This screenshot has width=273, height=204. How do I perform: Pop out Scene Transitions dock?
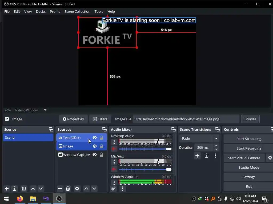(x=218, y=129)
